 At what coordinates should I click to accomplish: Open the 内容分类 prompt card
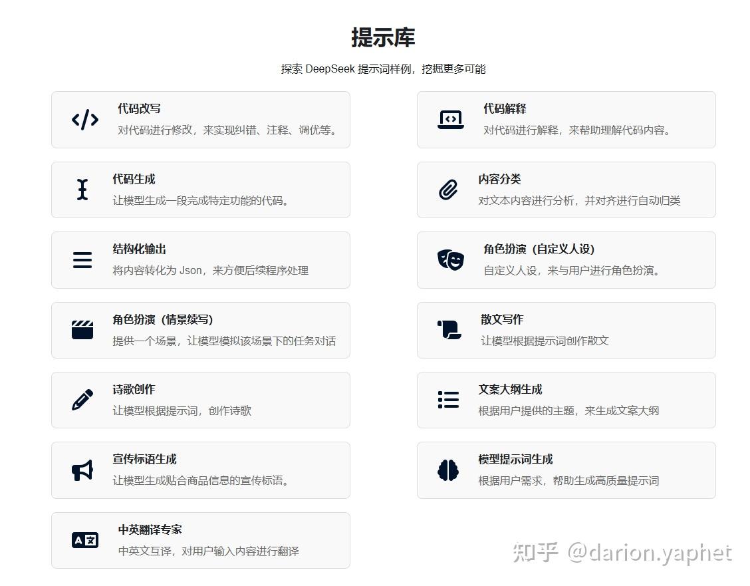click(566, 190)
